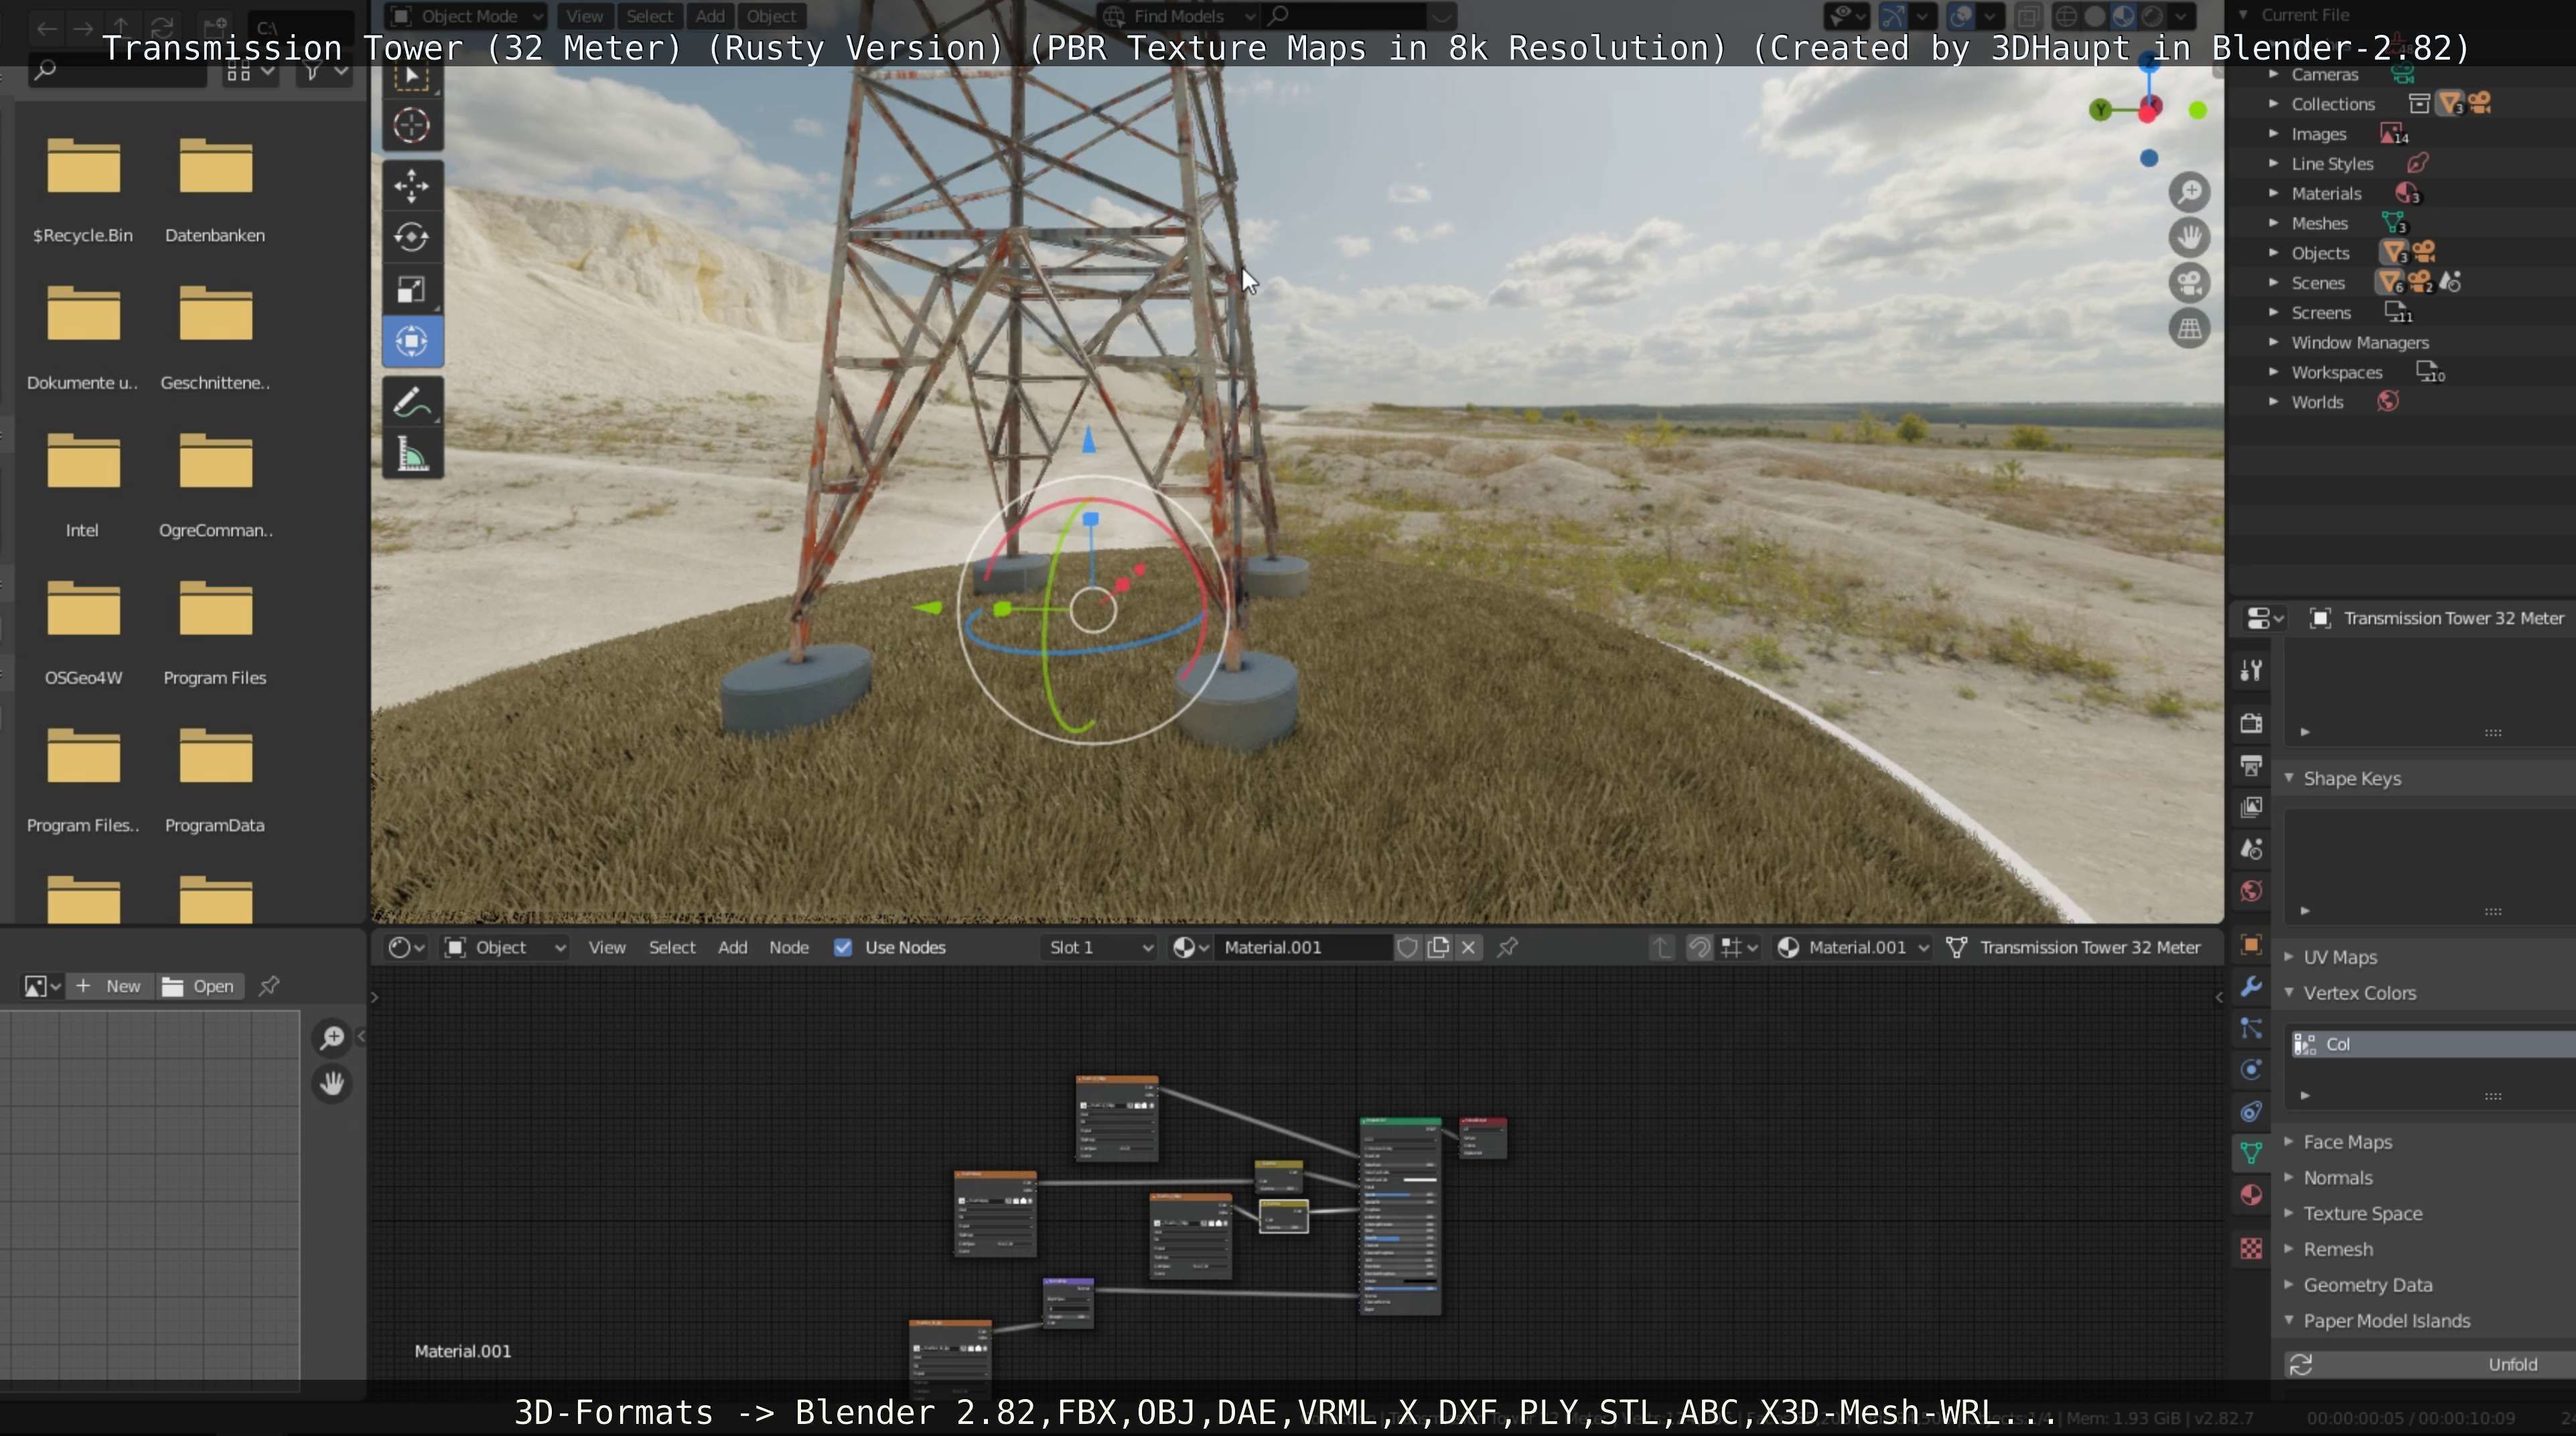Open the Node menu
Image resolution: width=2576 pixels, height=1436 pixels.
789,947
